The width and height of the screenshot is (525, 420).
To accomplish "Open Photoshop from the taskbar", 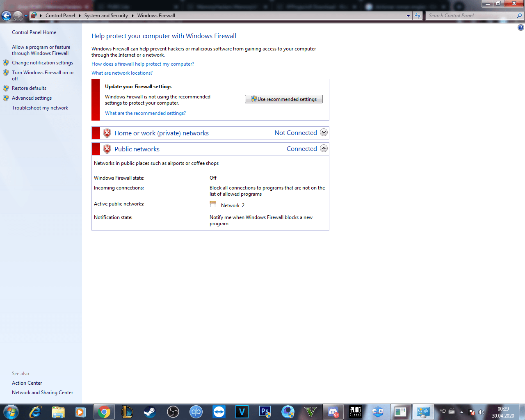I will tap(265, 412).
